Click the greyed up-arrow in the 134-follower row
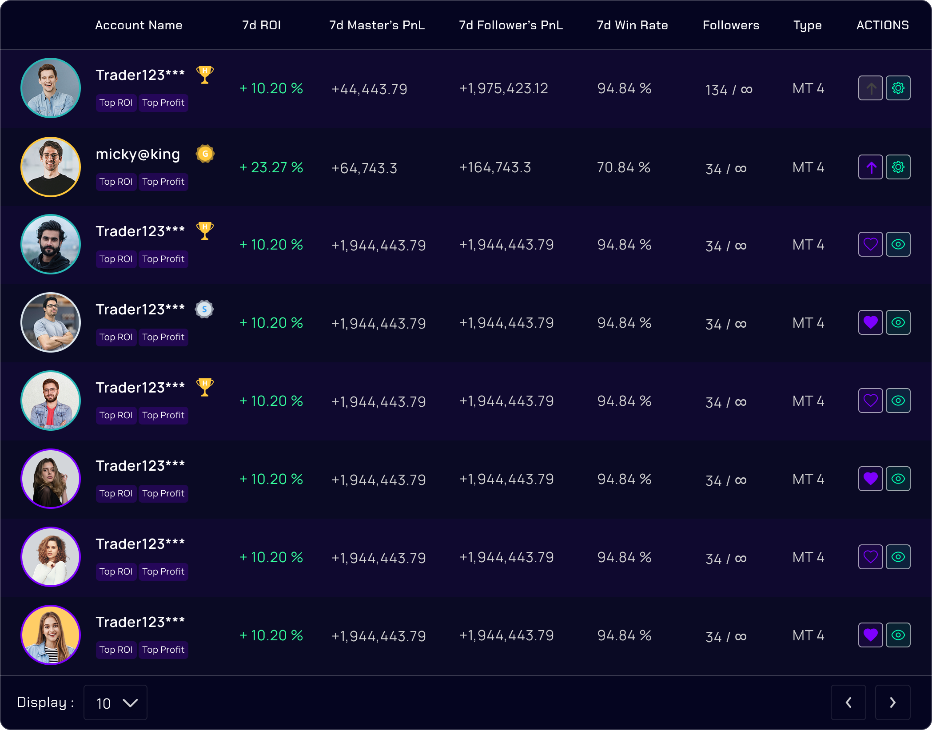The image size is (932, 730). coord(870,88)
